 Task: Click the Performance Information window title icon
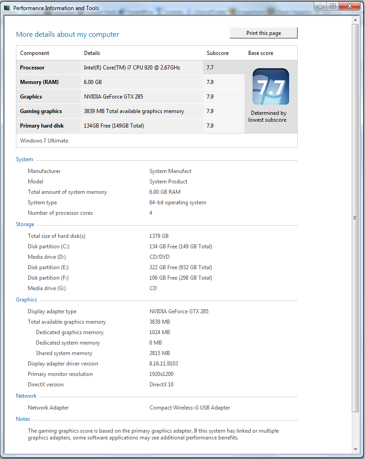point(7,7)
